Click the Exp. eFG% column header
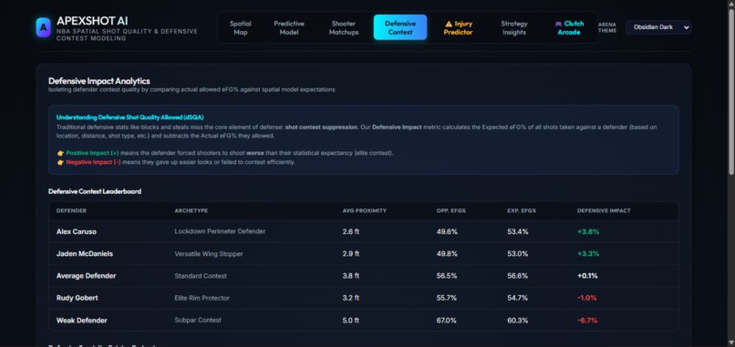This screenshot has height=347, width=735. (522, 210)
